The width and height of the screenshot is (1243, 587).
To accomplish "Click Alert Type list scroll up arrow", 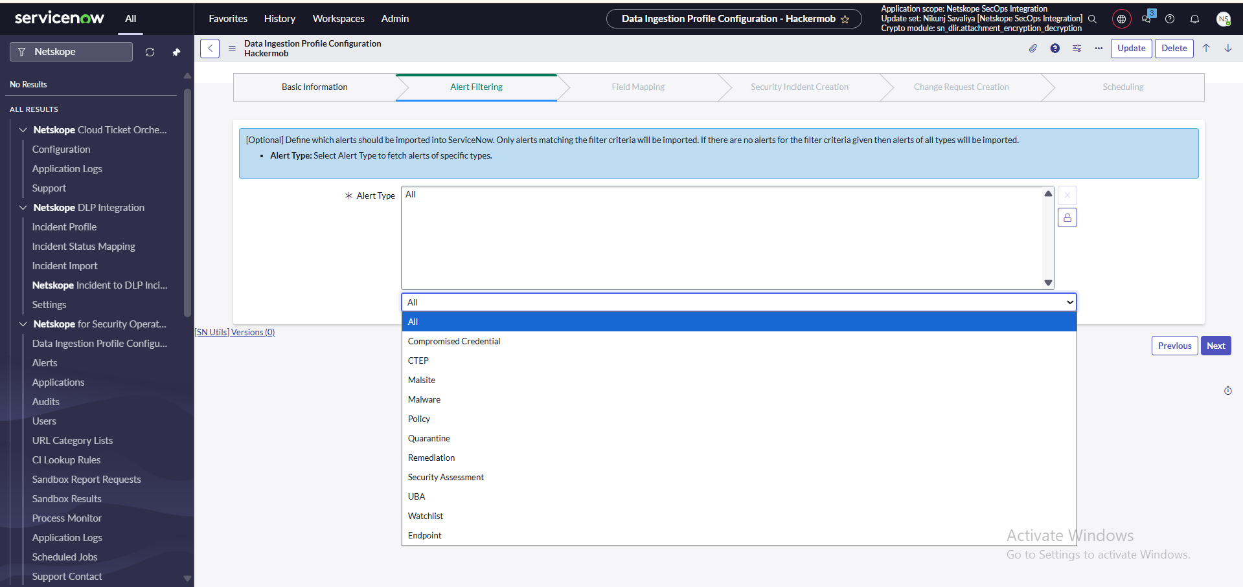I will tap(1048, 194).
